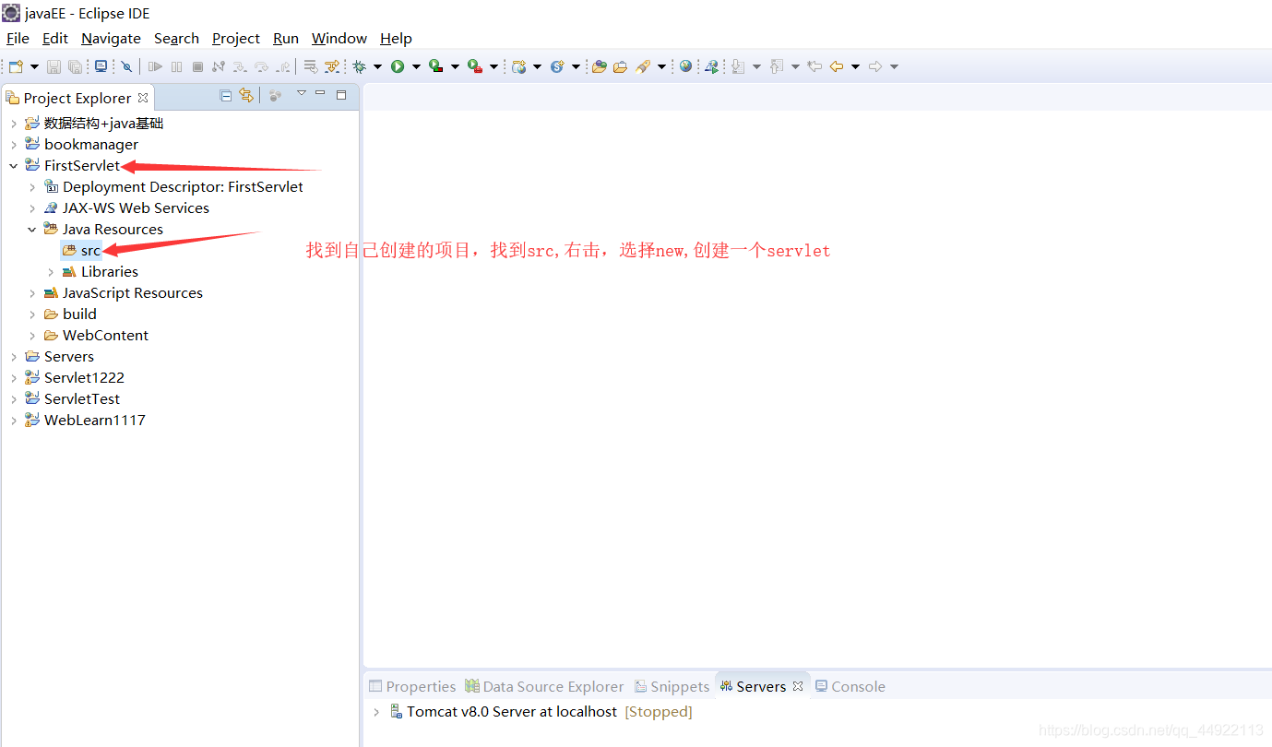This screenshot has width=1272, height=747.
Task: Open the Search menu
Action: tap(176, 38)
